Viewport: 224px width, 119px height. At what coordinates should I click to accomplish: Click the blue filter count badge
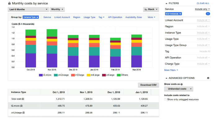(208, 14)
